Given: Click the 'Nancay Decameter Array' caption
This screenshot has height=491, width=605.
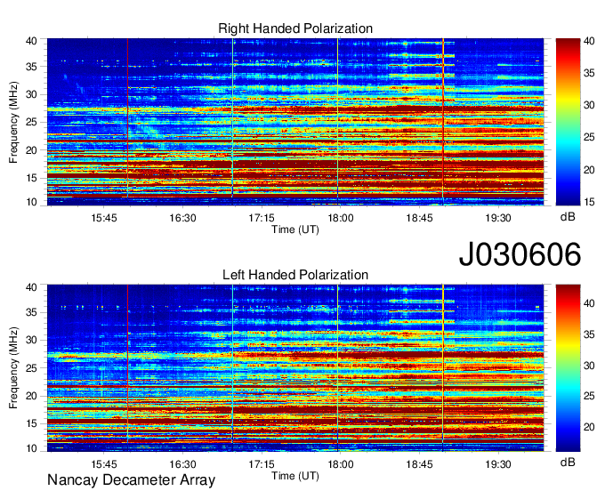Looking at the screenshot, I should click(131, 480).
